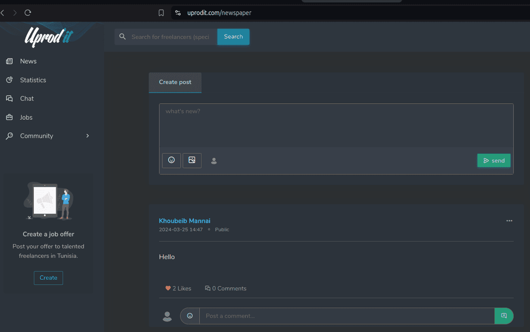The height and width of the screenshot is (332, 530).
Task: Click the Uprodit logo
Action: coord(49,37)
